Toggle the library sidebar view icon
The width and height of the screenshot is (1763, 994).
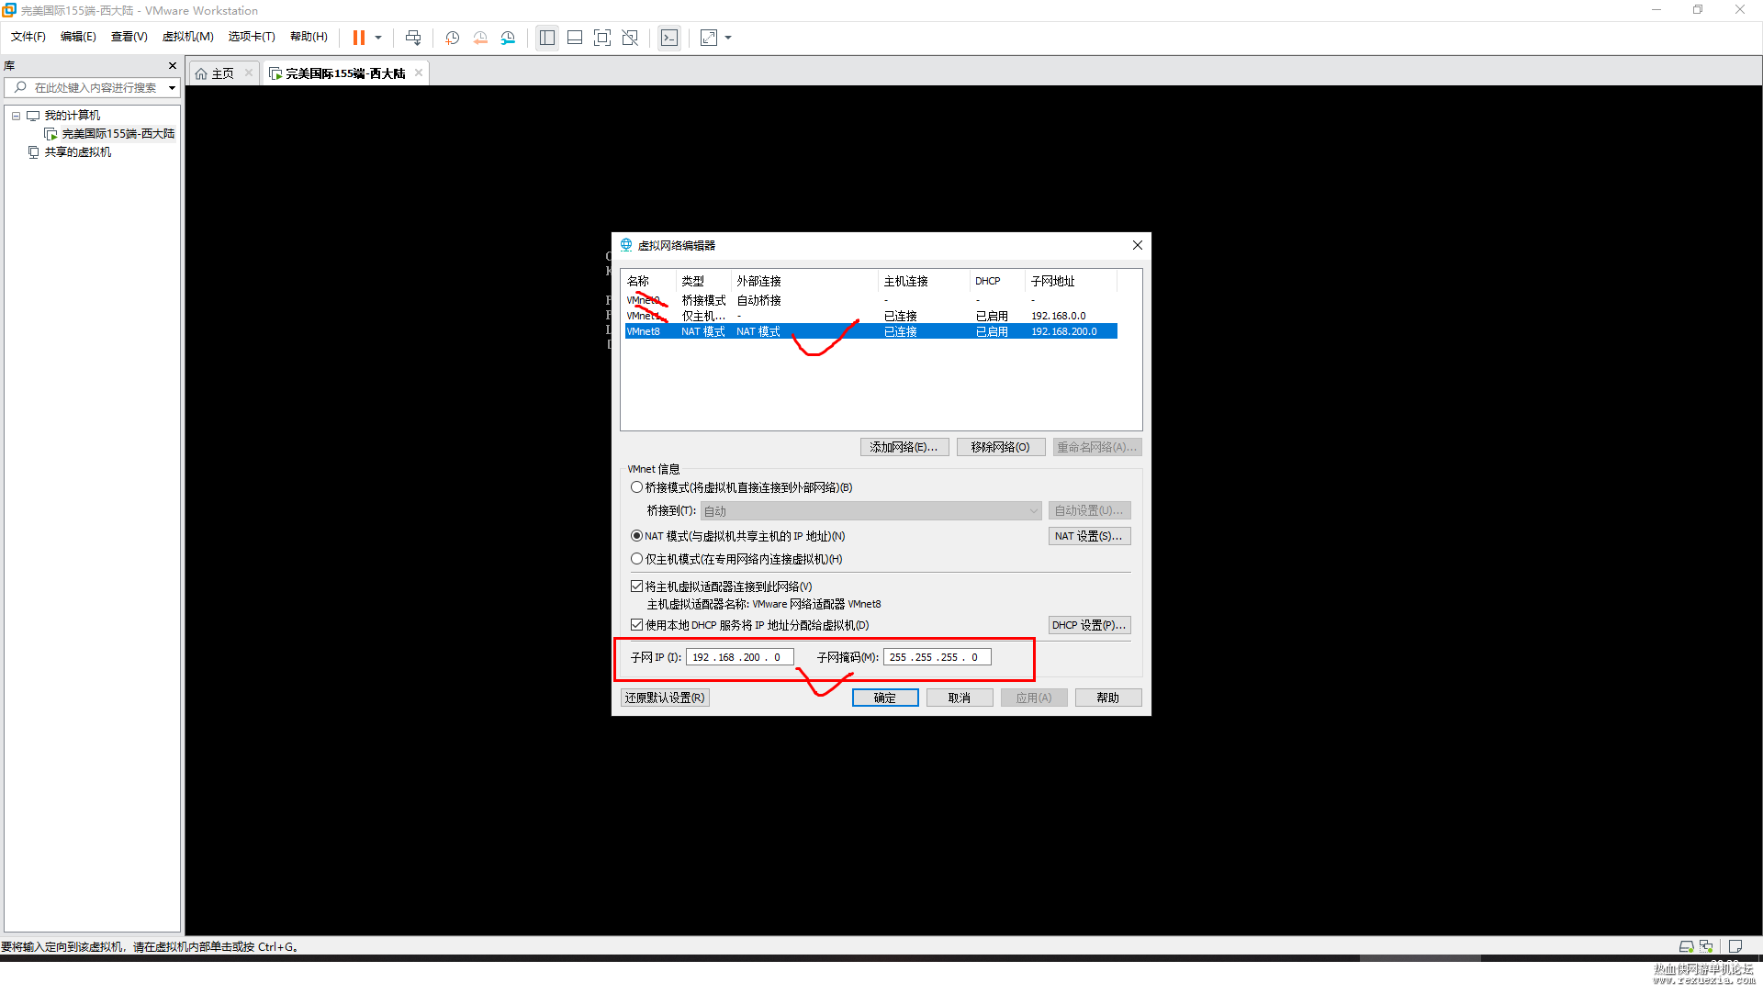pyautogui.click(x=547, y=38)
